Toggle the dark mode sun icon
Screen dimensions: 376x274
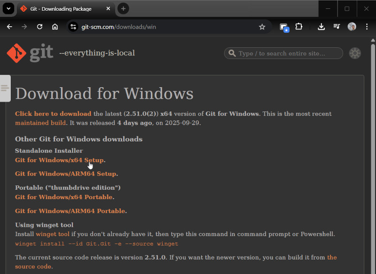[355, 53]
